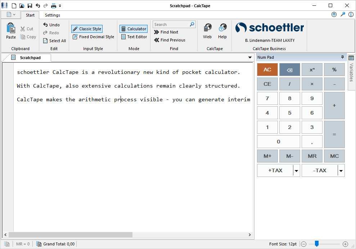Image resolution: width=356 pixels, height=249 pixels.
Task: Click the ribbon collapse up-arrow icon
Action: 334,14
